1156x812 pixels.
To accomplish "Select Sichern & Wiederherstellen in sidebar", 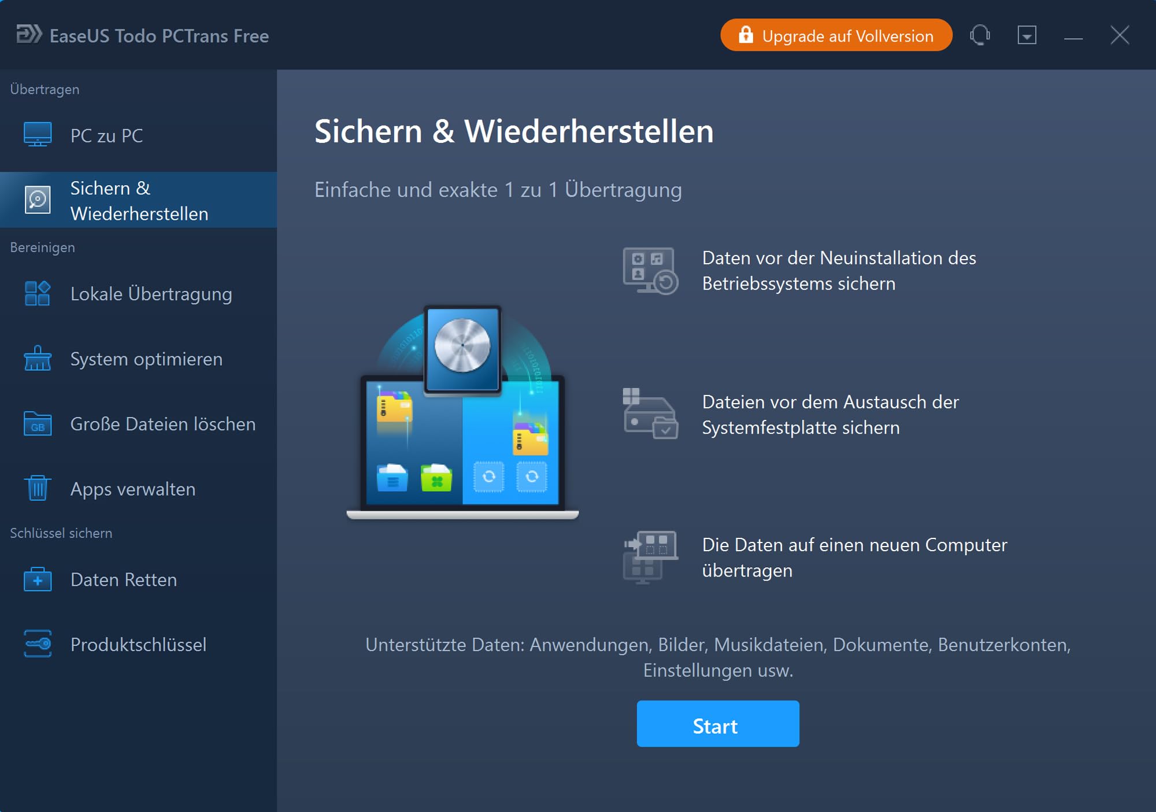I will (139, 200).
